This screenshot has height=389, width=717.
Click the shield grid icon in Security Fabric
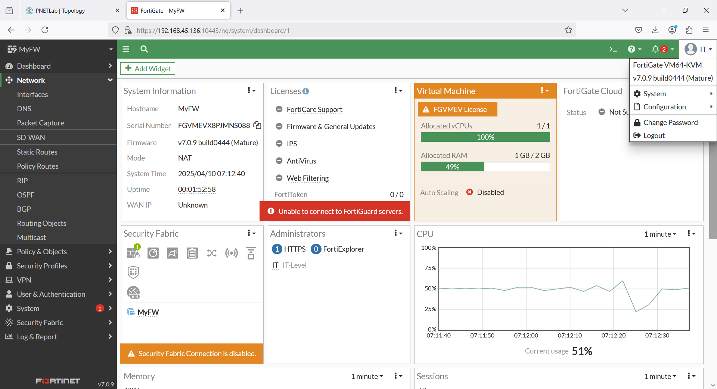coord(133,273)
